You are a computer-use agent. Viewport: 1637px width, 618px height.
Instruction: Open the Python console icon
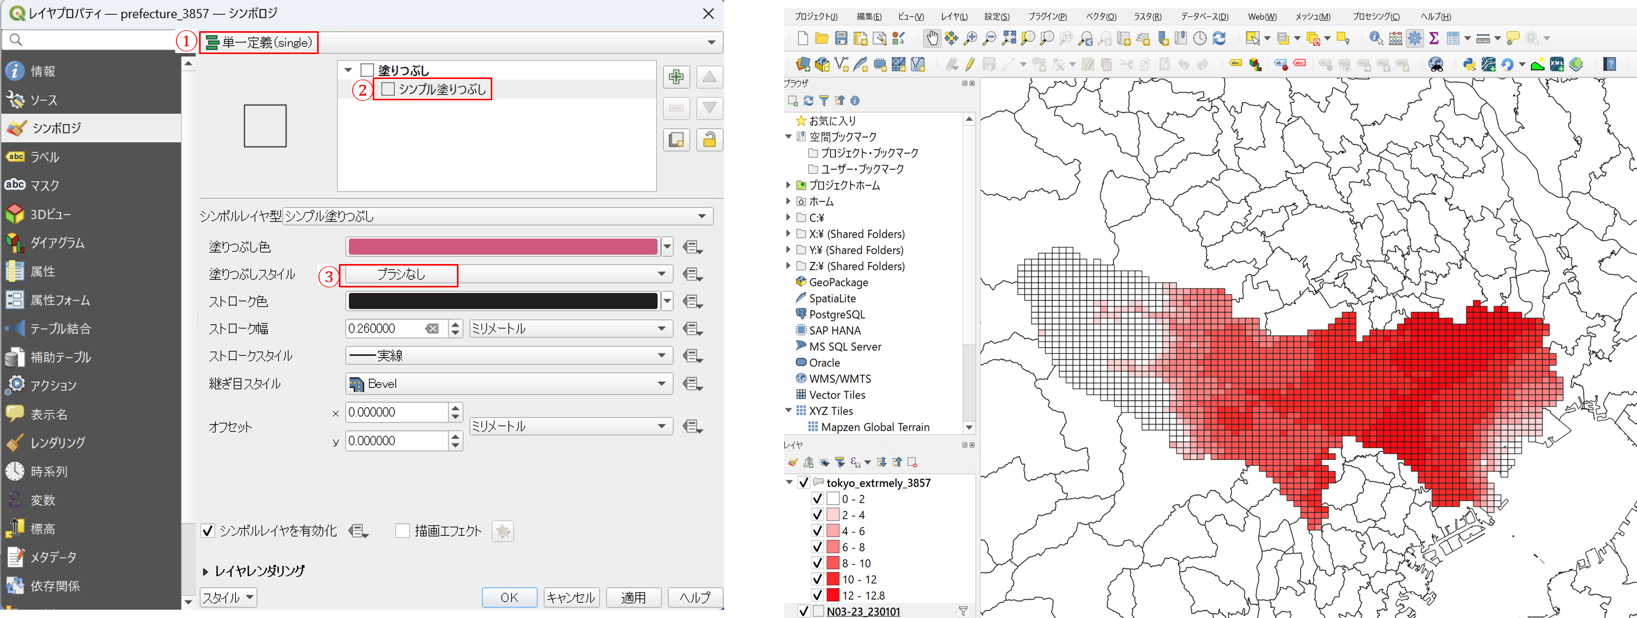coord(1469,64)
